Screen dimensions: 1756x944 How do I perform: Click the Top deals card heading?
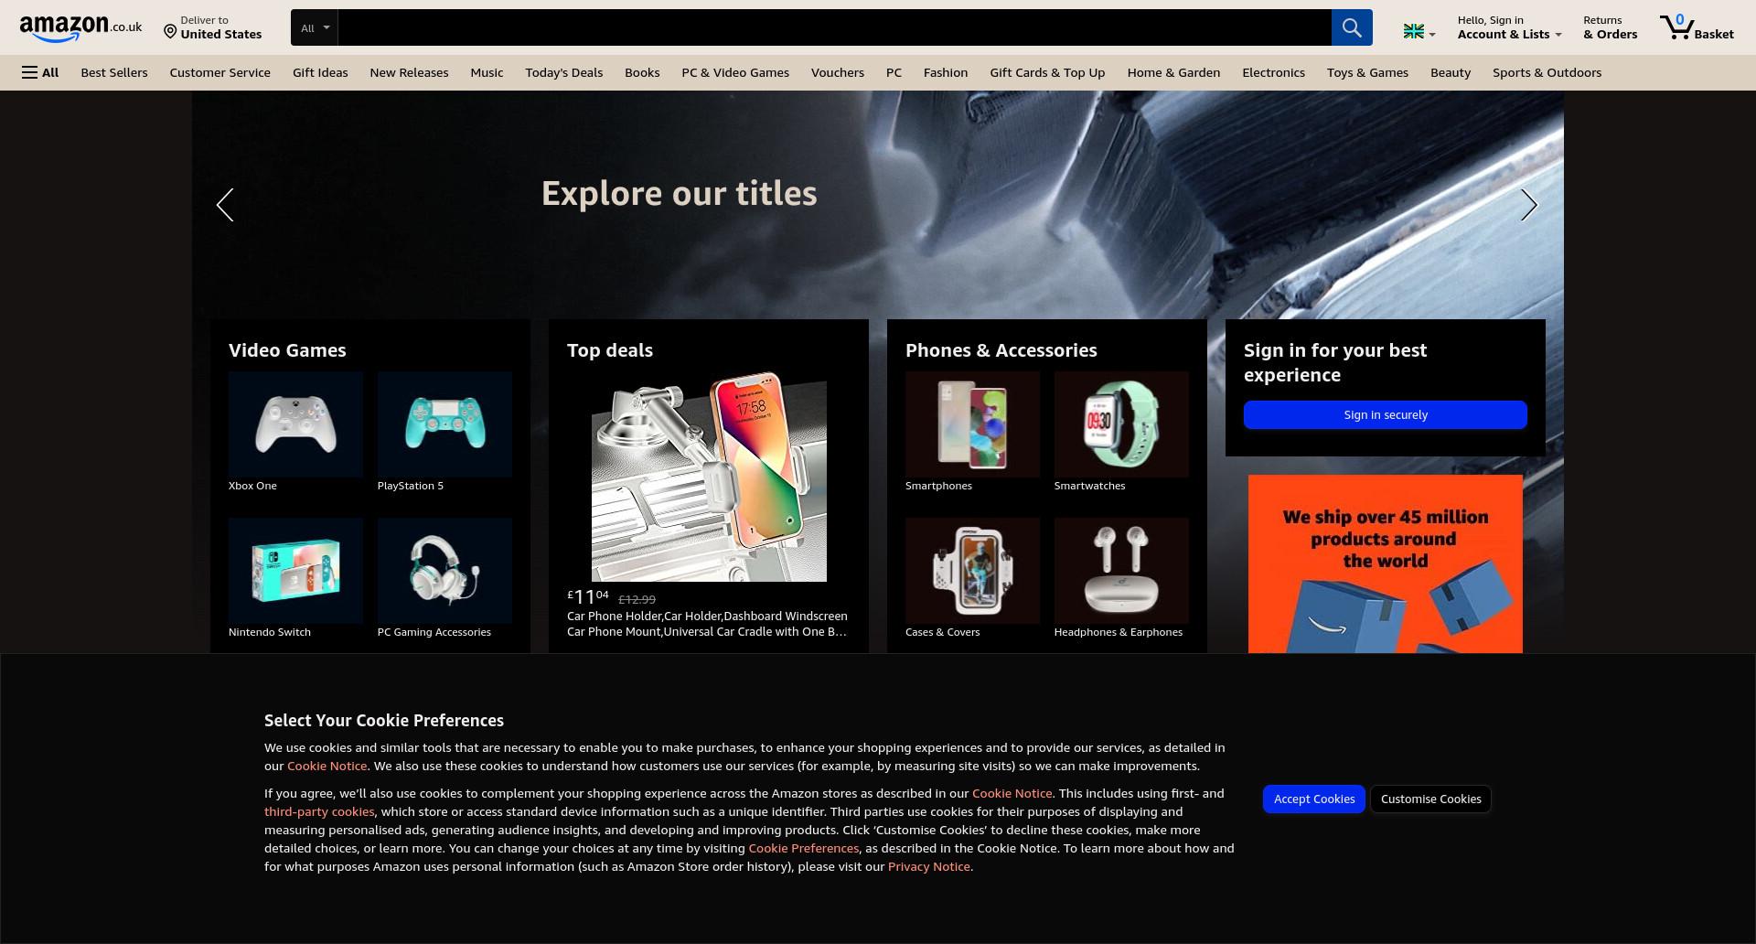click(610, 350)
